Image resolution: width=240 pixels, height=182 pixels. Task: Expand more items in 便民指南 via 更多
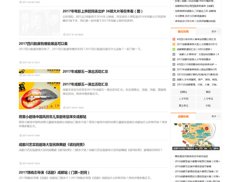point(214,31)
